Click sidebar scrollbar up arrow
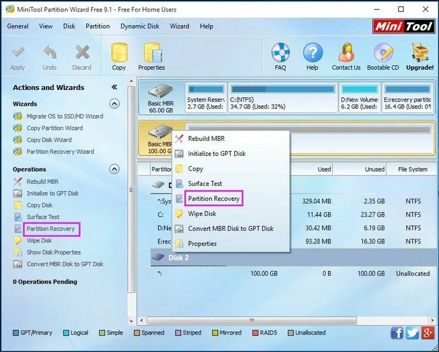Viewport: 439px width, 352px height. point(131,82)
